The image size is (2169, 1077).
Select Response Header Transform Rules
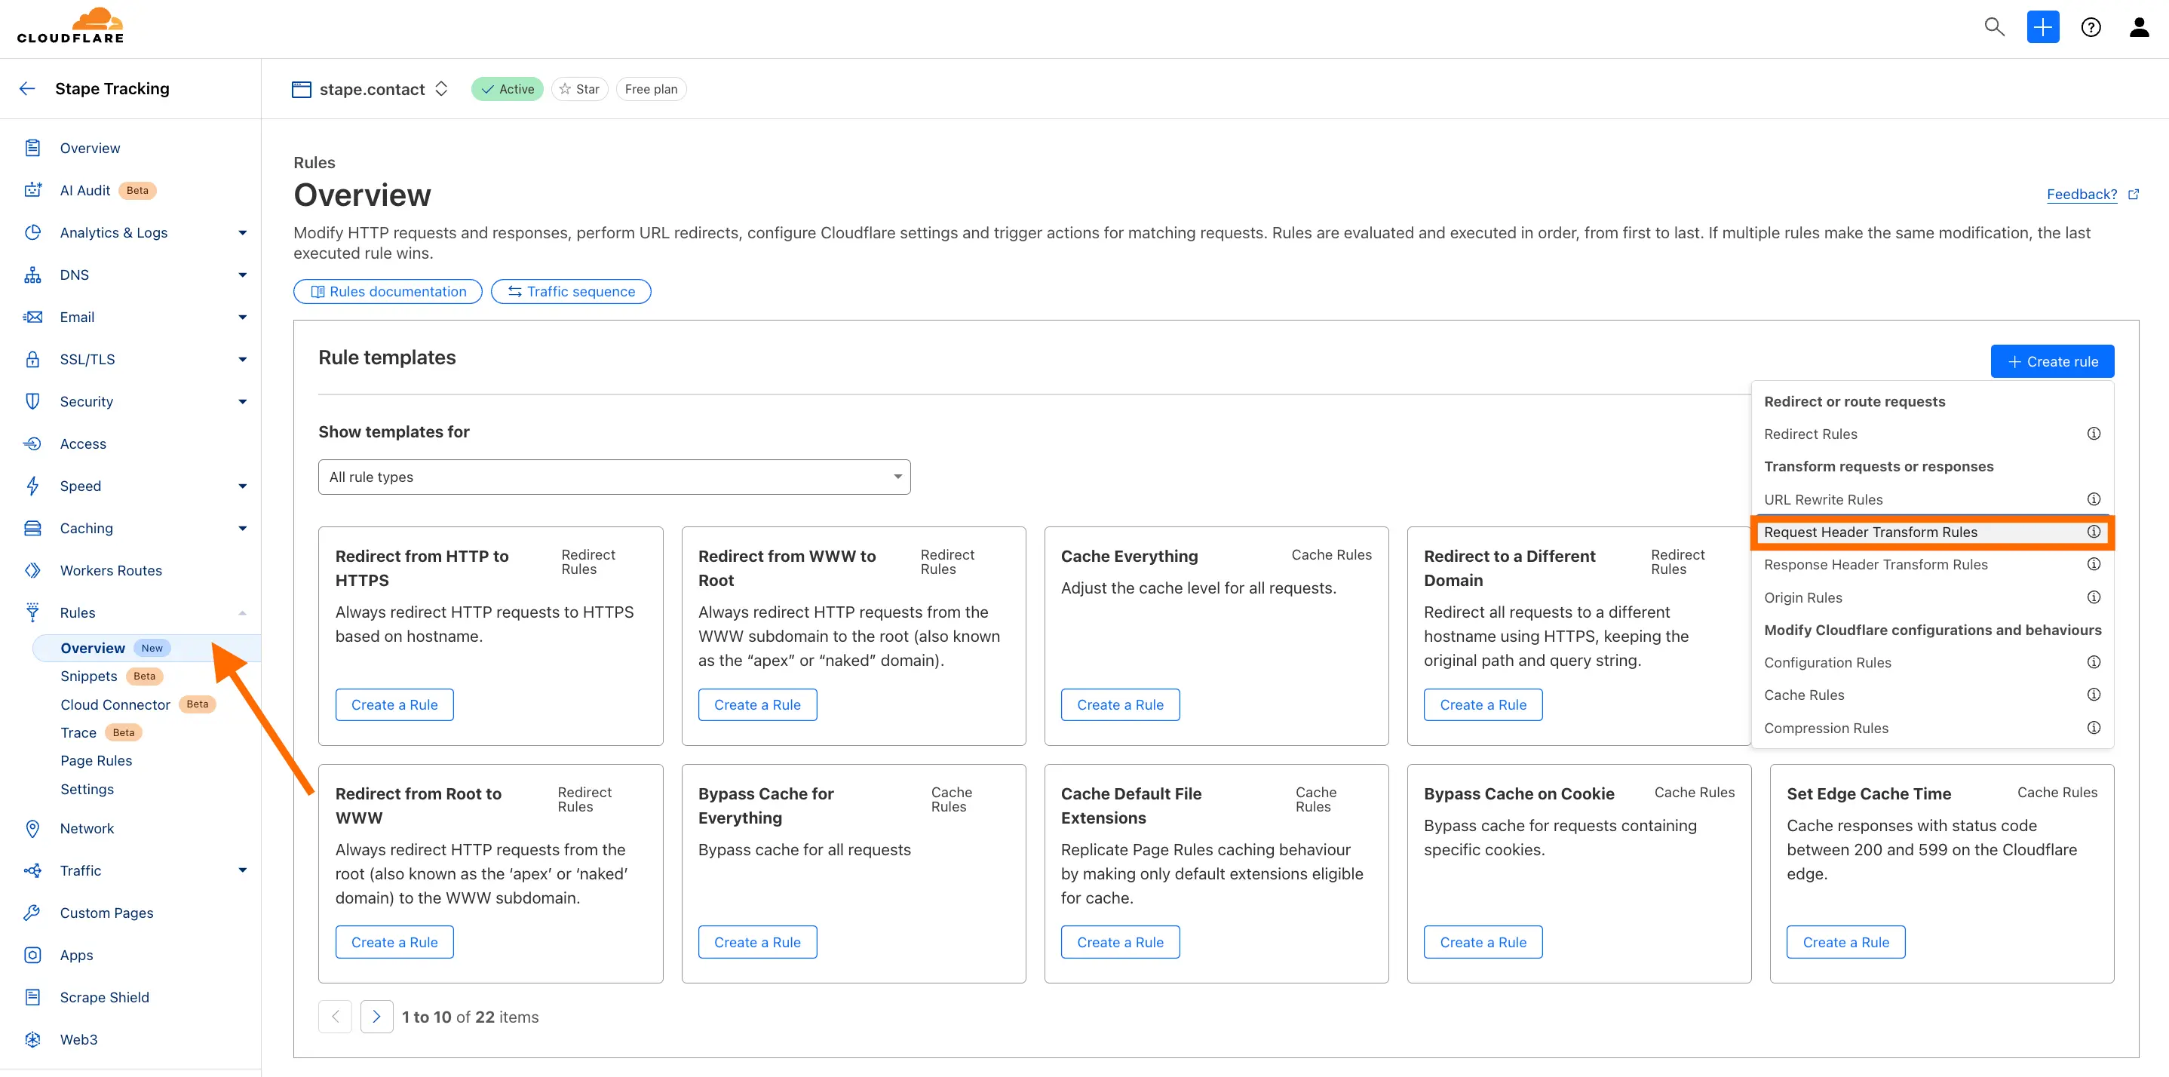[x=1875, y=564]
